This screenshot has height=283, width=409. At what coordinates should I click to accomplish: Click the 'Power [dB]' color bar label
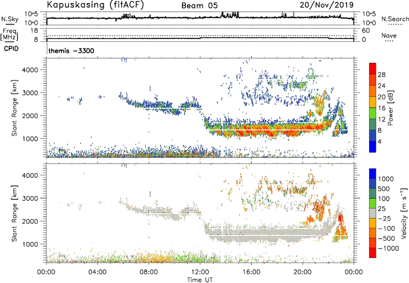tap(390, 108)
